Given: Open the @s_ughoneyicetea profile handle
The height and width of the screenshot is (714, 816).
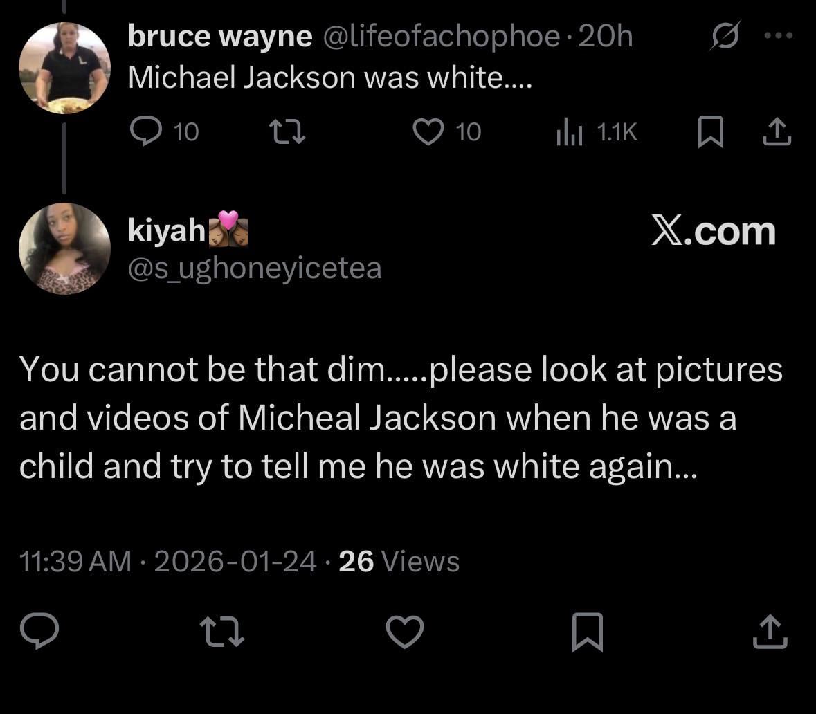Looking at the screenshot, I should (x=255, y=268).
